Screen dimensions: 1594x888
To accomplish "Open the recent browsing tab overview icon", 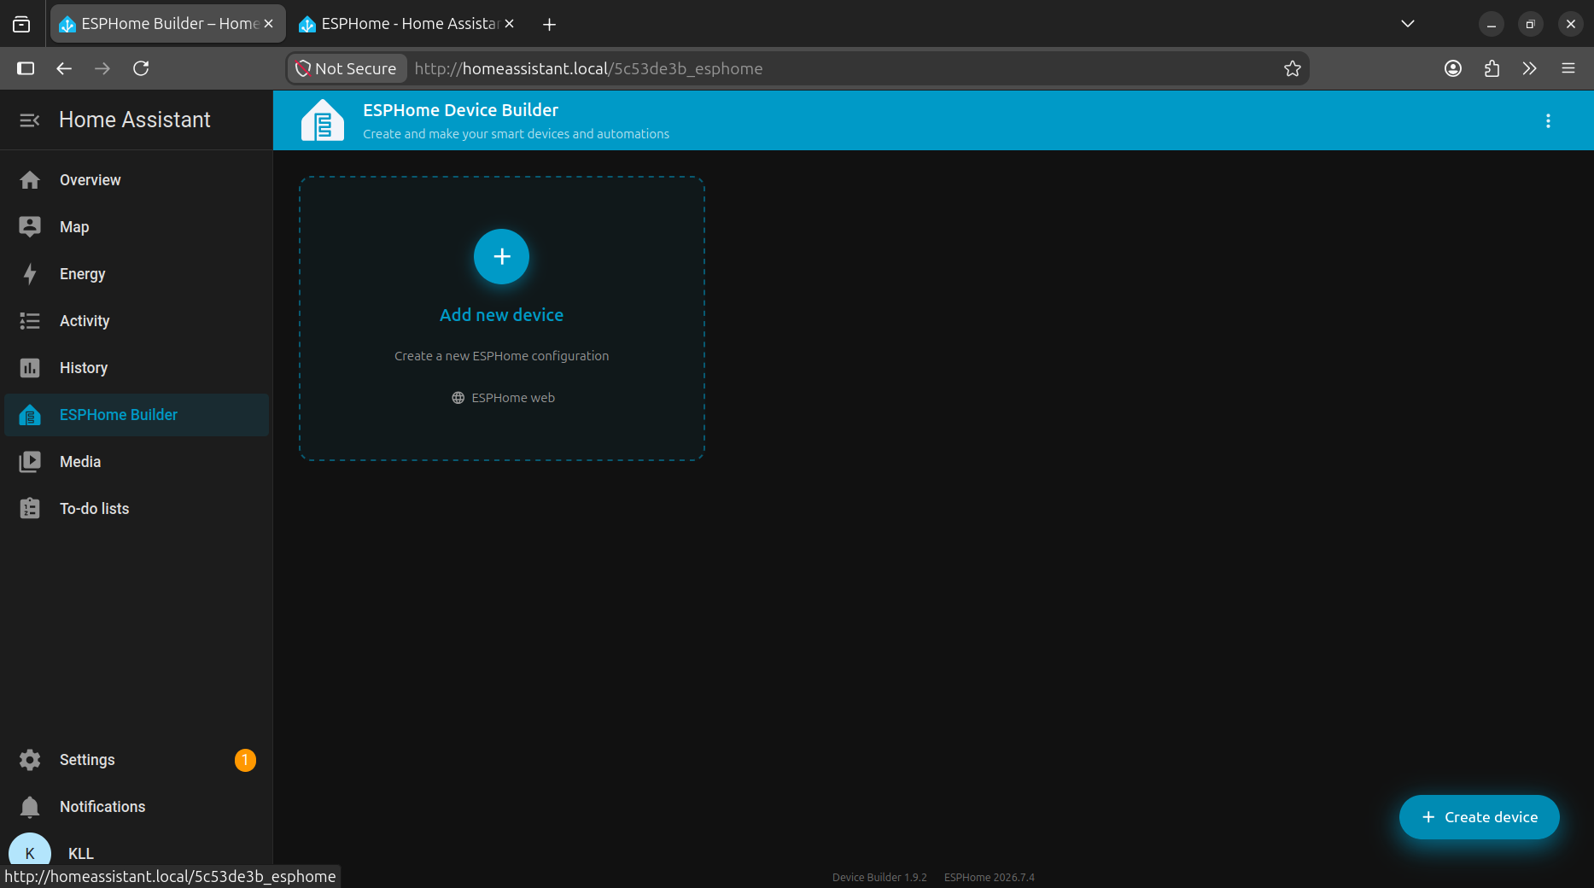I will point(21,24).
